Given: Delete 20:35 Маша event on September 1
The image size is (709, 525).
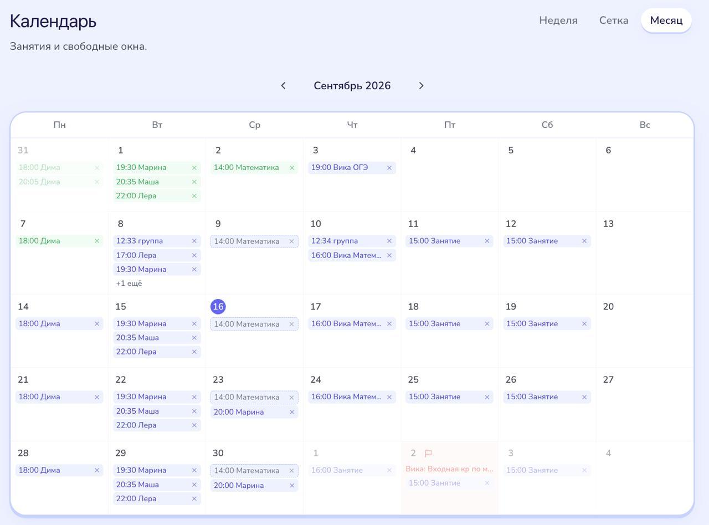Looking at the screenshot, I should (x=194, y=182).
